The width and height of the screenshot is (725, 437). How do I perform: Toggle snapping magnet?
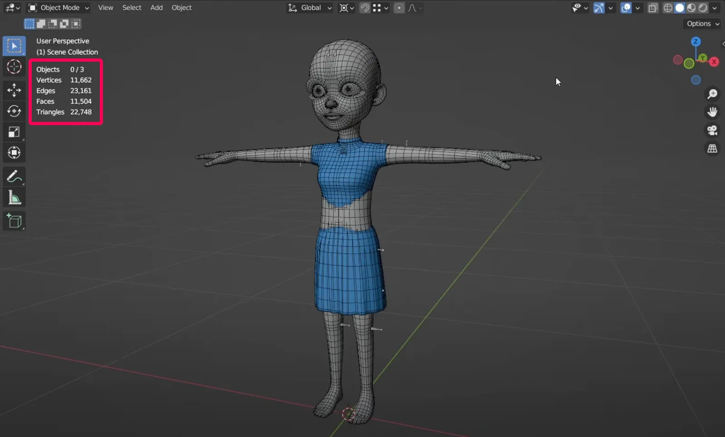[364, 8]
